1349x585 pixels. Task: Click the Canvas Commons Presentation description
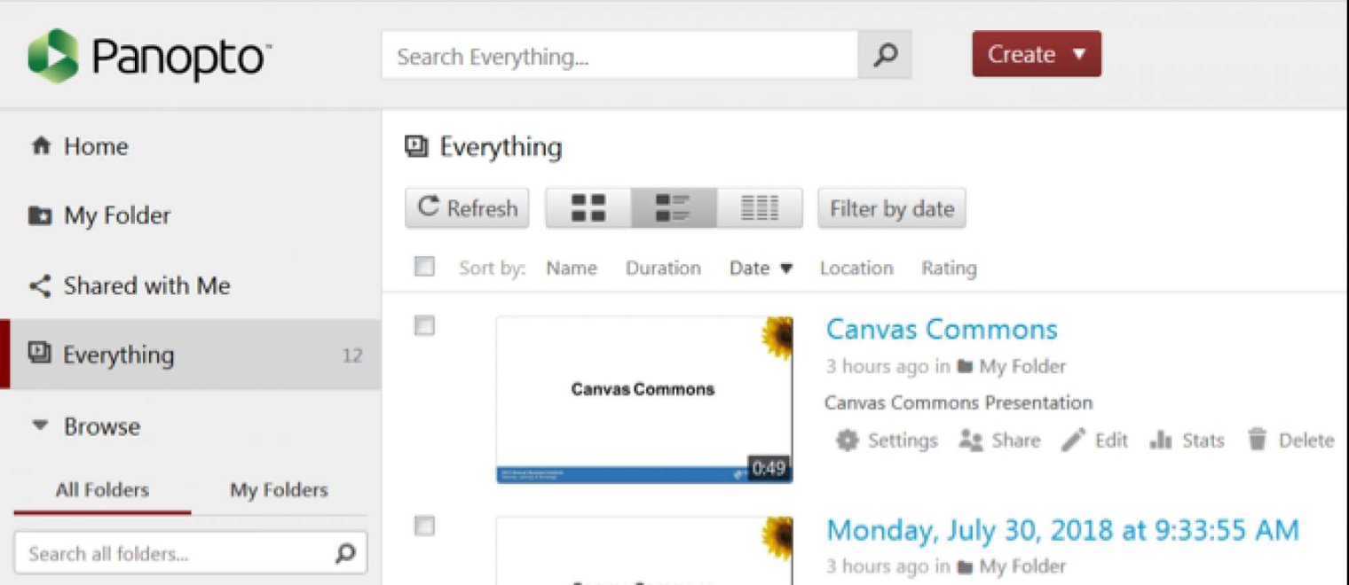click(x=958, y=402)
